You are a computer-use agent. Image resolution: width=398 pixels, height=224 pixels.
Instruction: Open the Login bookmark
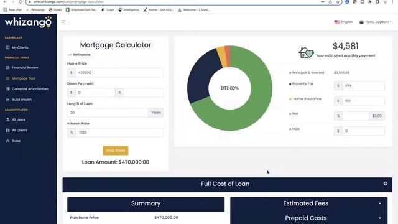tap(108, 10)
